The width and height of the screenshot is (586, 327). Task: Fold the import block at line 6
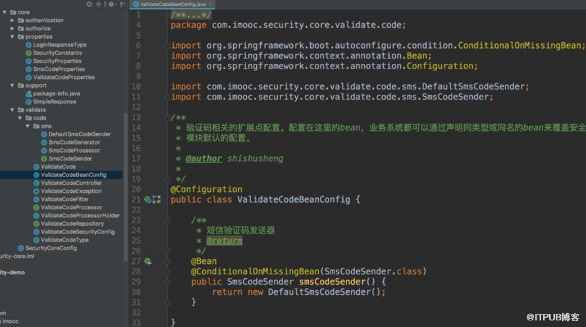[167, 45]
